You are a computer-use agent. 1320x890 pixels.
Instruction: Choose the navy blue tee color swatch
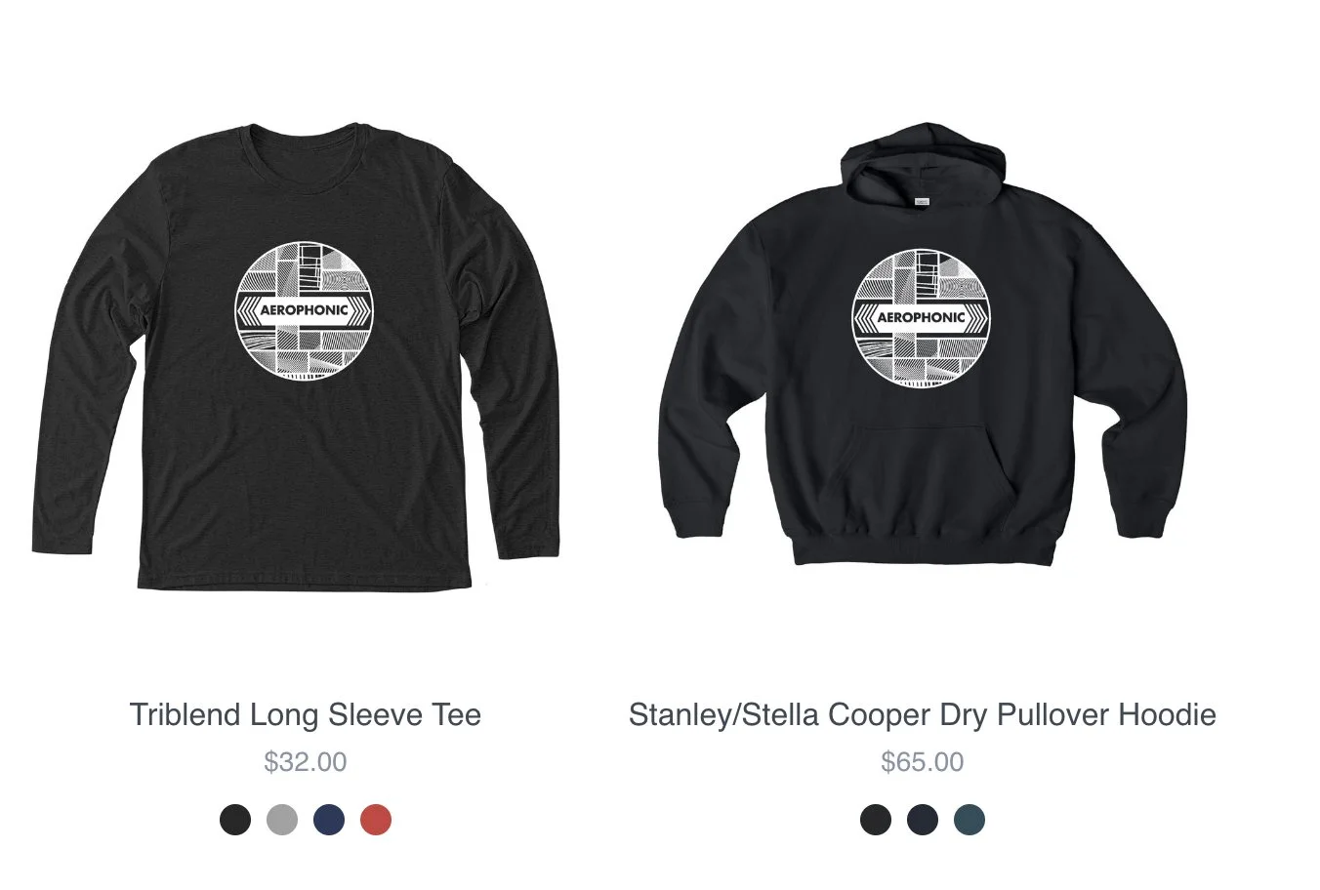(x=329, y=820)
